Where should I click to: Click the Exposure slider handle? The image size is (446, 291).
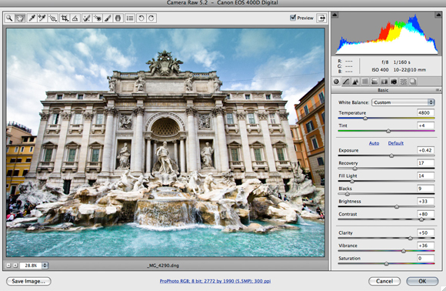coord(391,156)
